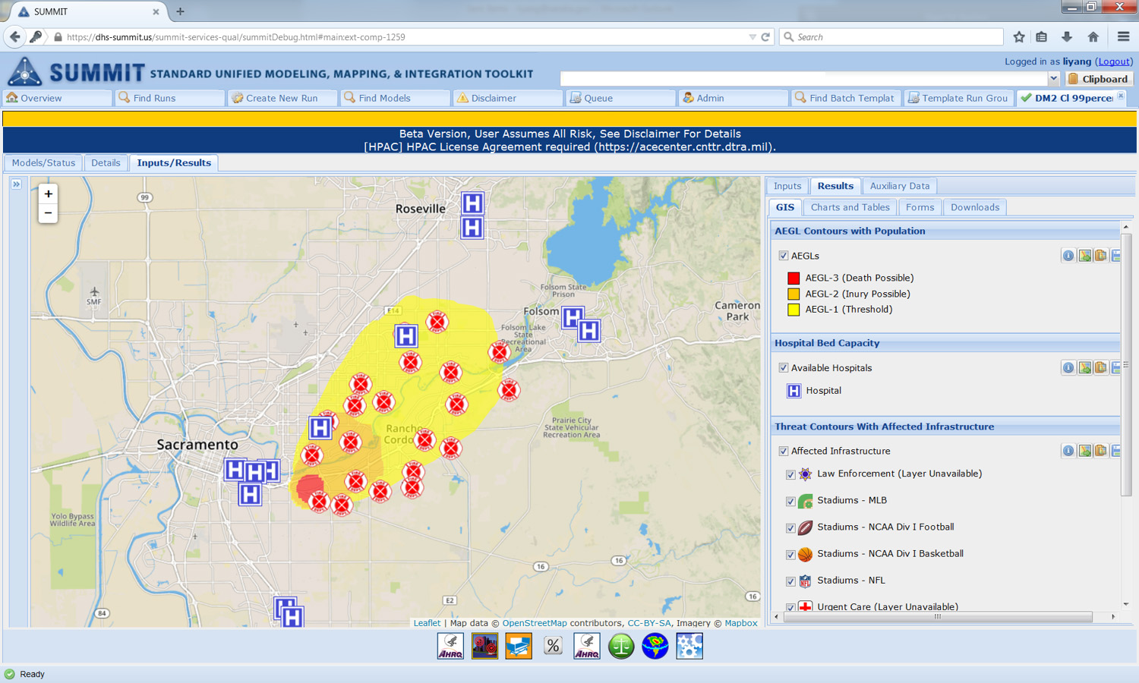
Task: Switch to the Charts and Tables tab
Action: point(850,207)
